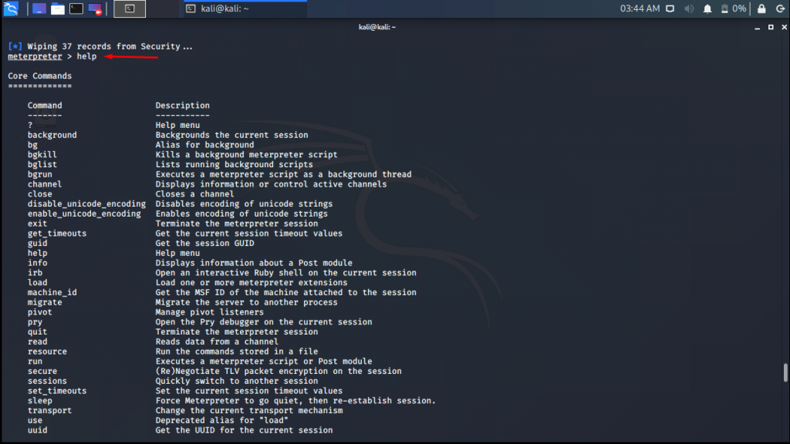Click the 'bgrun' command text

click(x=40, y=174)
